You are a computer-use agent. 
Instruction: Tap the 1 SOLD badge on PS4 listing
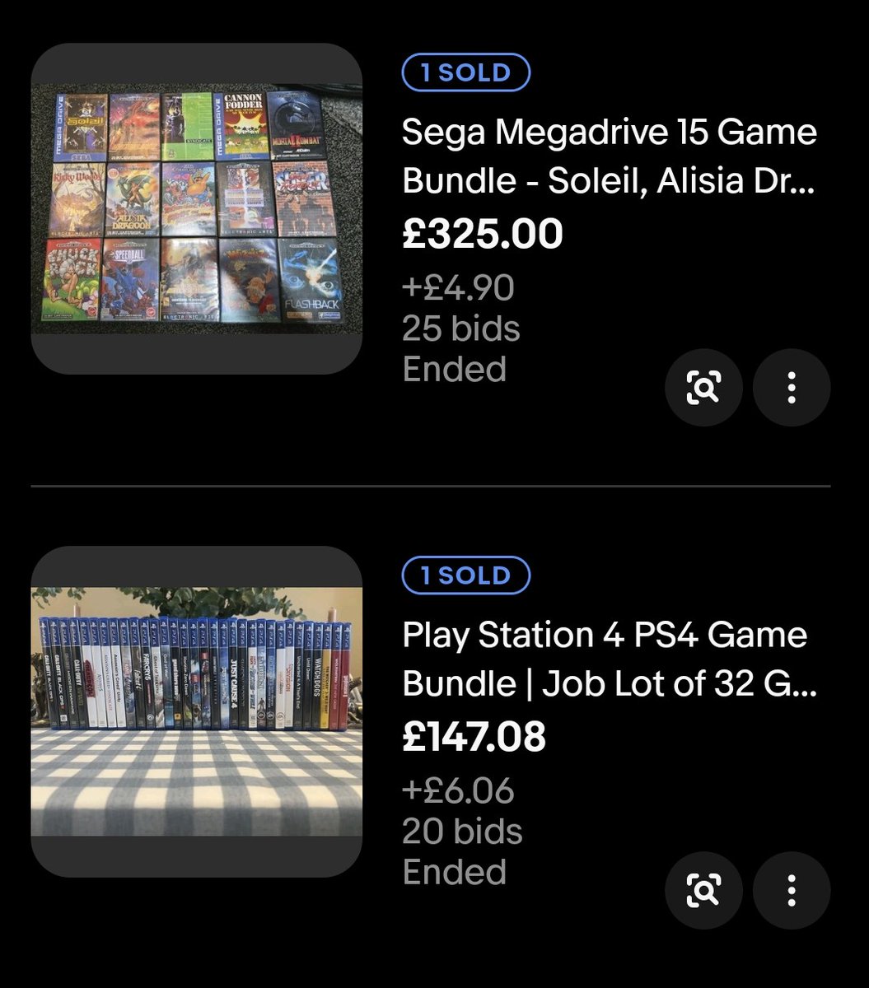tap(466, 576)
